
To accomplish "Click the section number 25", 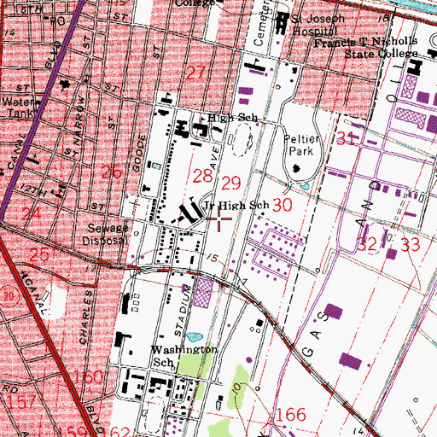I will pos(39,254).
